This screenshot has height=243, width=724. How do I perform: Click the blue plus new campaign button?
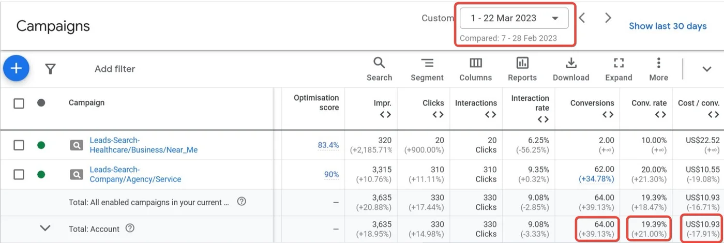[x=16, y=68]
